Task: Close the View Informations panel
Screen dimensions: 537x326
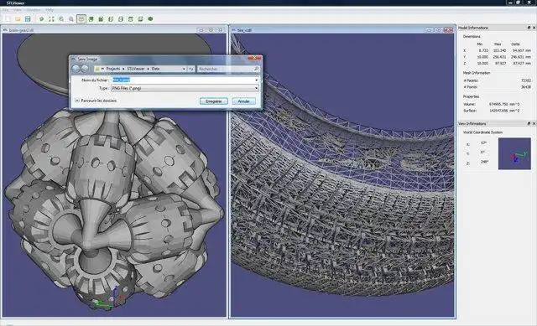Action: pyautogui.click(x=534, y=123)
